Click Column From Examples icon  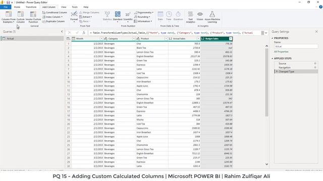pyautogui.click(x=9, y=14)
